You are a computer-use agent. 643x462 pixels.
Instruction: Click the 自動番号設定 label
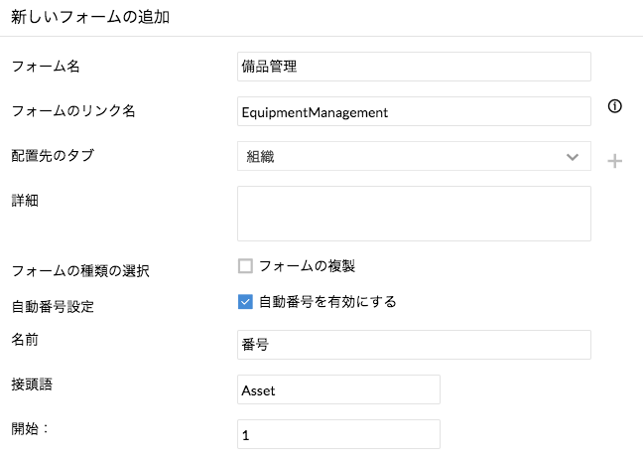52,306
